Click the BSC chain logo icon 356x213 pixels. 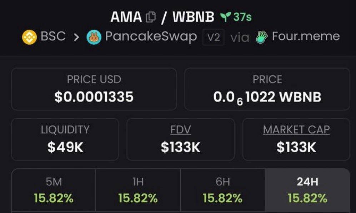29,37
